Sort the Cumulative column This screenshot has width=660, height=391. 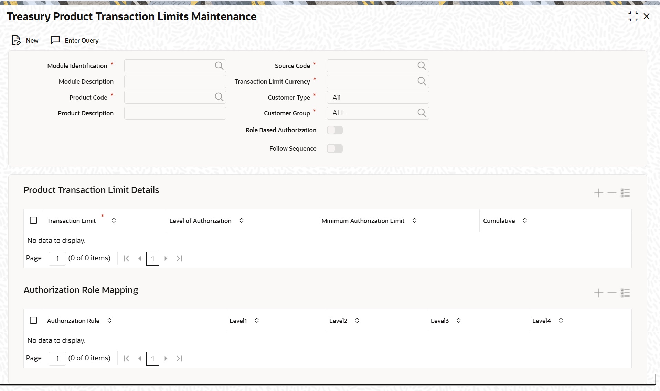click(x=525, y=220)
